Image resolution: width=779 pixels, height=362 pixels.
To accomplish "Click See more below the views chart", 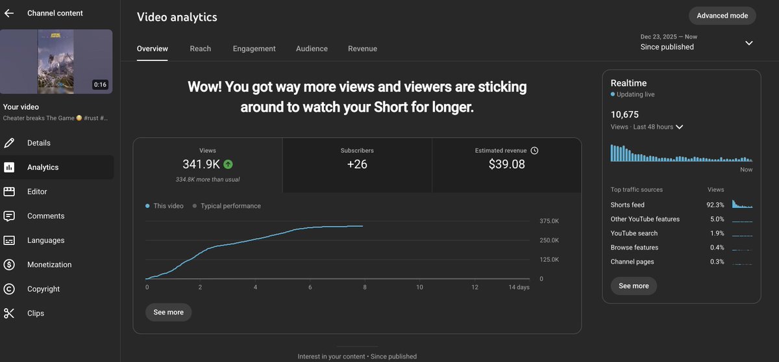I will coord(169,312).
